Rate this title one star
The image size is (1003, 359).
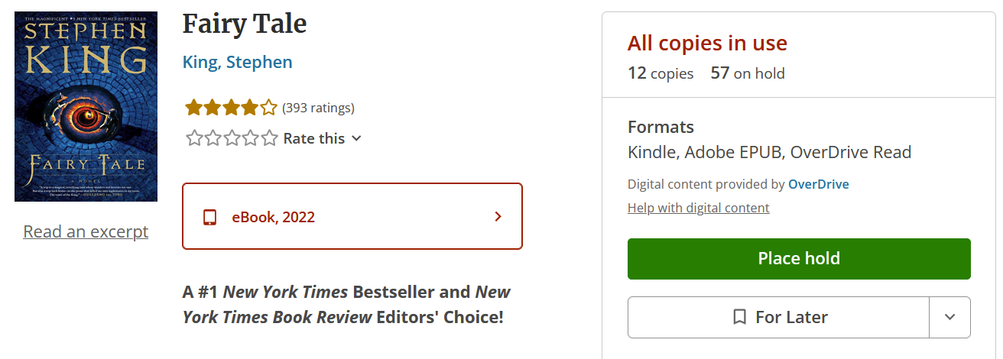(194, 138)
